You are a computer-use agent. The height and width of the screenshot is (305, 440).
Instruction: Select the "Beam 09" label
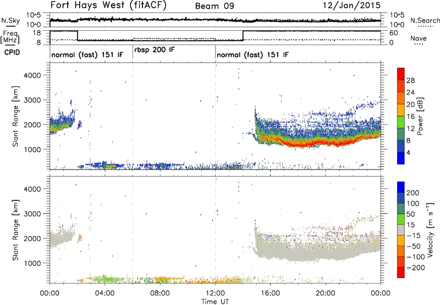click(x=215, y=6)
